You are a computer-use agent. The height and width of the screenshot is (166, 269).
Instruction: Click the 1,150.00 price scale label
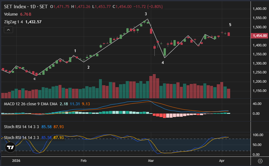[259, 91]
